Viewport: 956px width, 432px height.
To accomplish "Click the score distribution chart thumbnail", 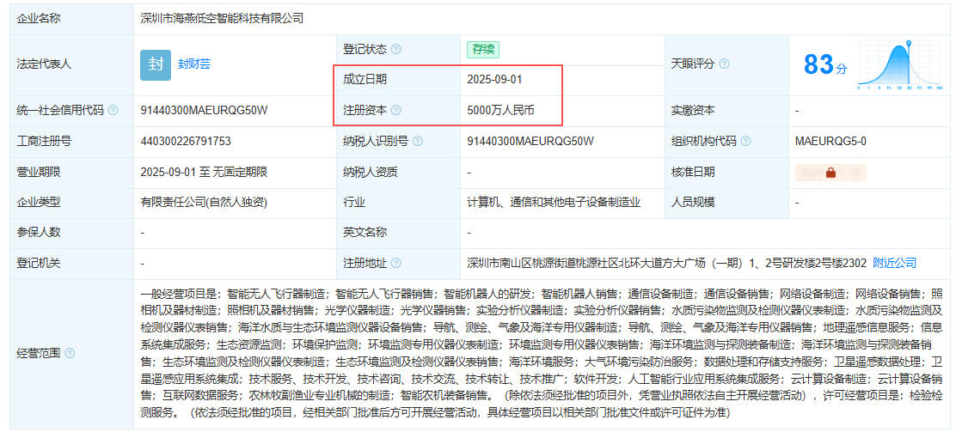I will 900,64.
